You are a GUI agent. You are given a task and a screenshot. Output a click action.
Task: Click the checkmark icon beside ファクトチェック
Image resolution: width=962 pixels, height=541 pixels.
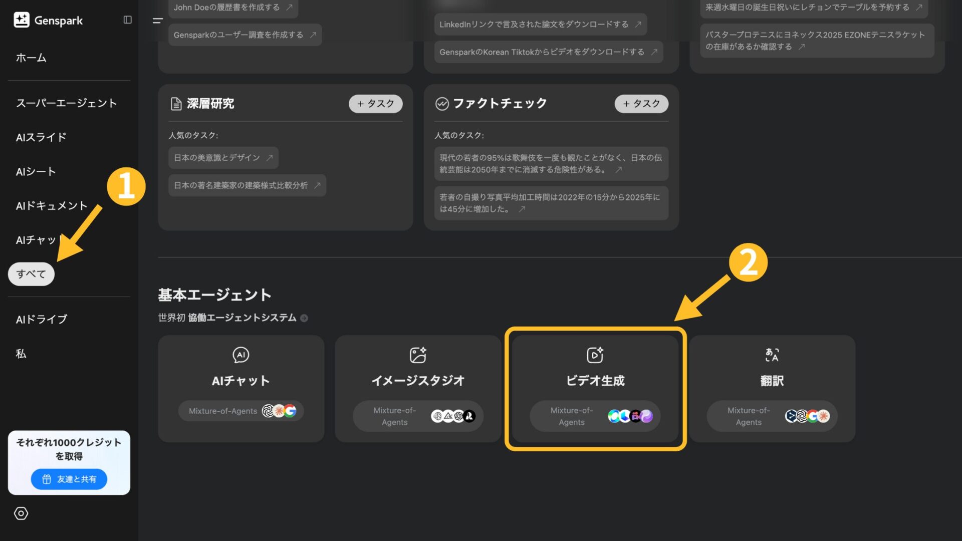441,104
